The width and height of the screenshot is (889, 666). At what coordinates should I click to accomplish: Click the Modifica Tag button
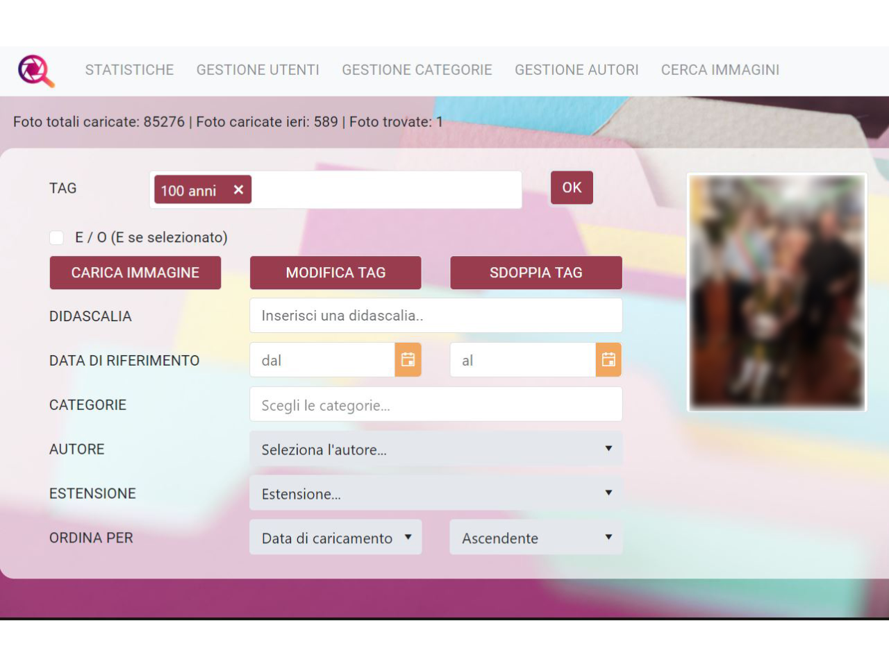pyautogui.click(x=335, y=273)
